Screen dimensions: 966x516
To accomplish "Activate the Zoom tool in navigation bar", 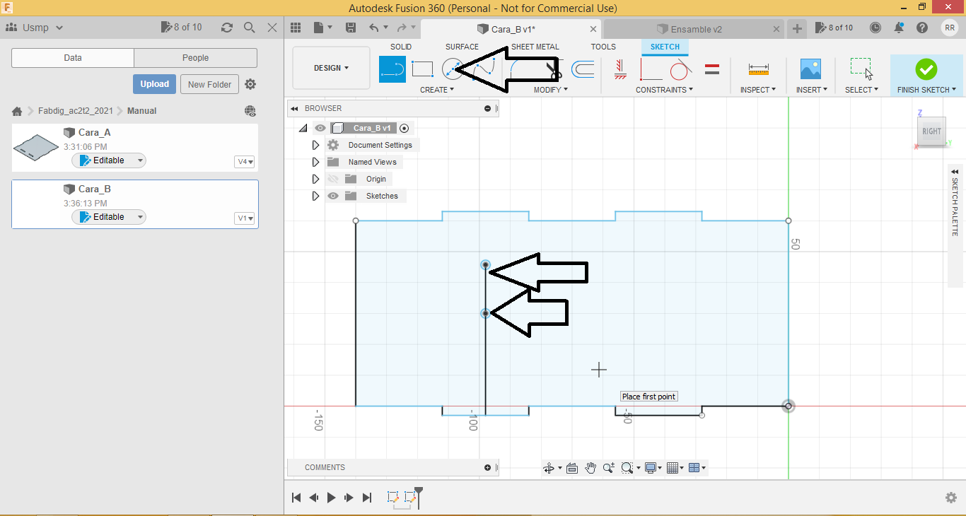I will 609,468.
